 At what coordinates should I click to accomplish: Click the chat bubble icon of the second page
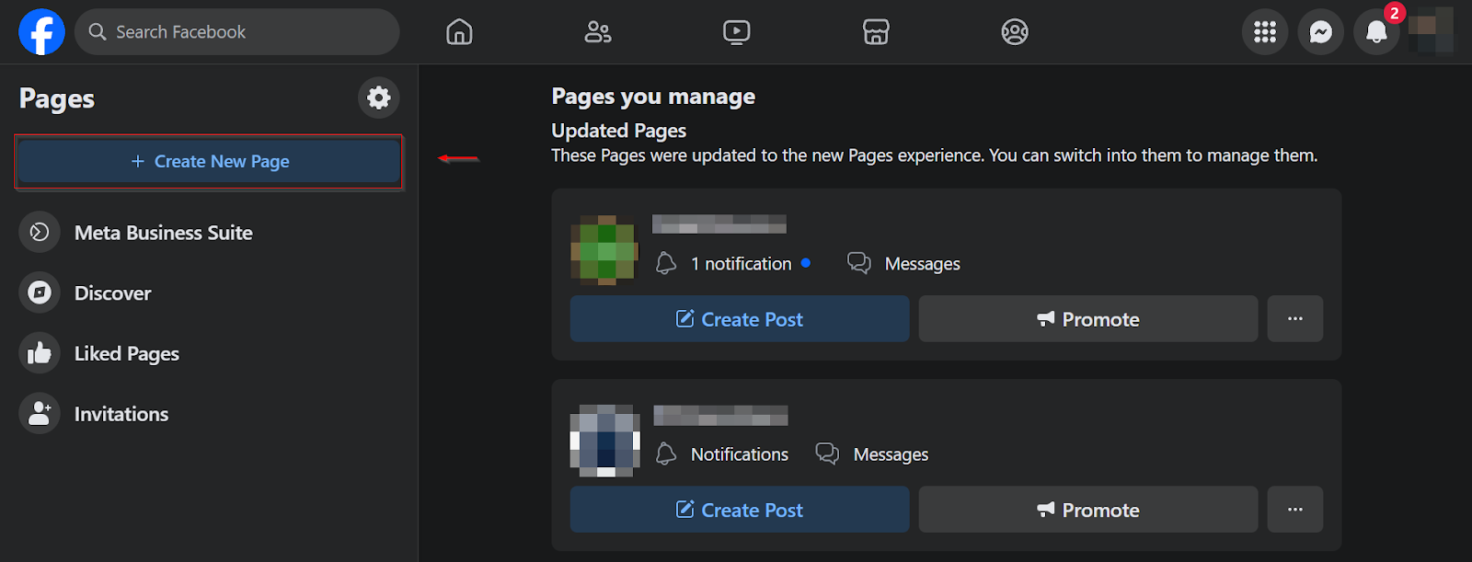(x=828, y=454)
